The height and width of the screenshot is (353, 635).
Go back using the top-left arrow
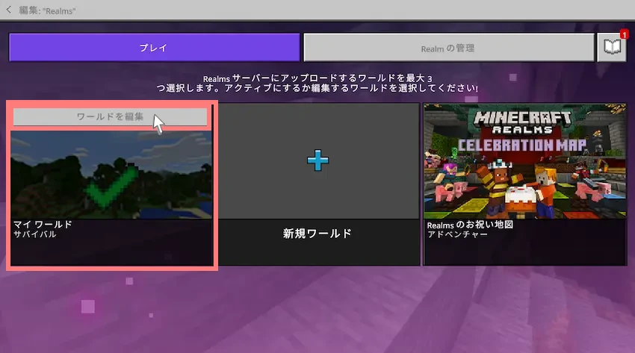pyautogui.click(x=9, y=10)
